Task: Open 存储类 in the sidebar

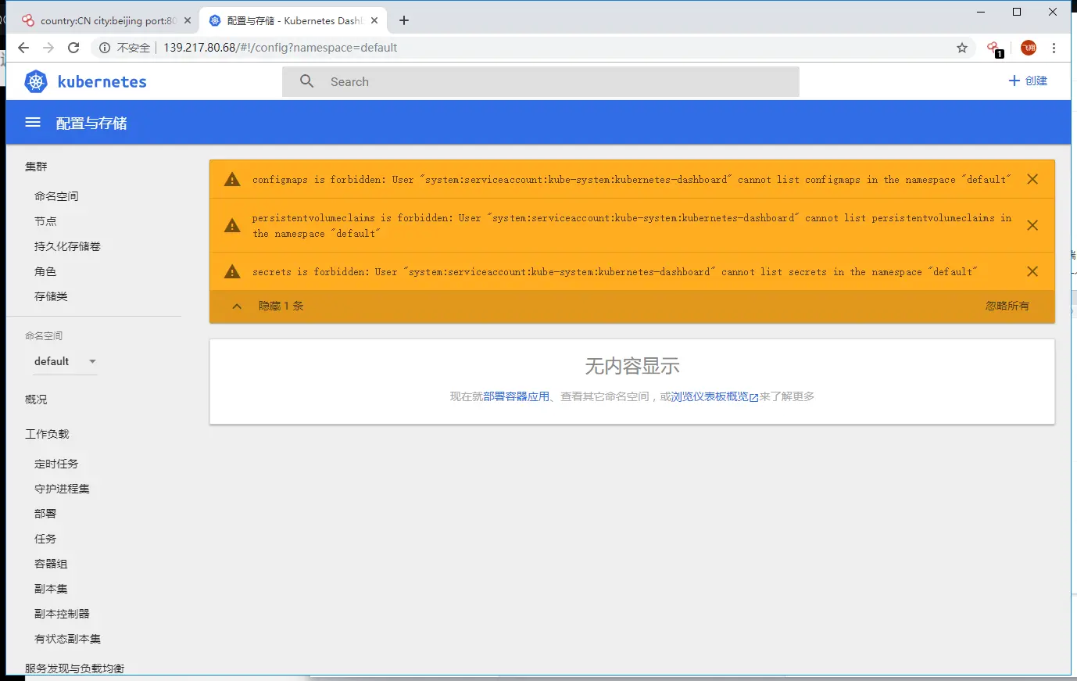Action: pyautogui.click(x=51, y=296)
